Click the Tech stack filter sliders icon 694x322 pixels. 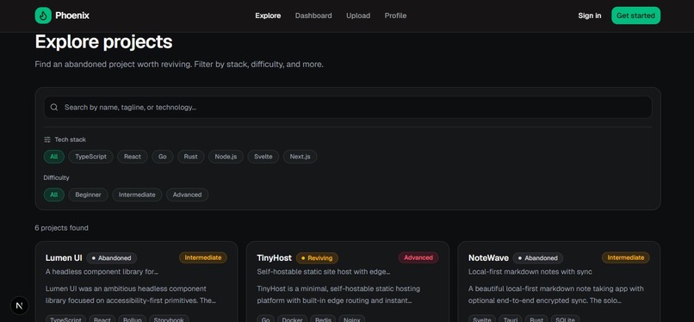(x=47, y=139)
